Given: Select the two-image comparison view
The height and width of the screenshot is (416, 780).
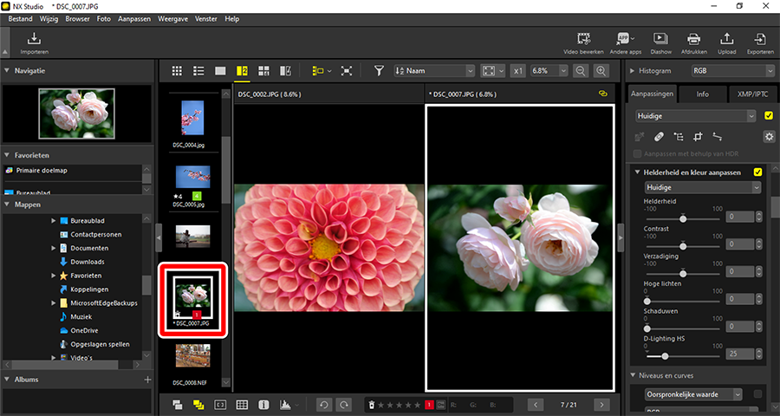Looking at the screenshot, I should pyautogui.click(x=243, y=71).
